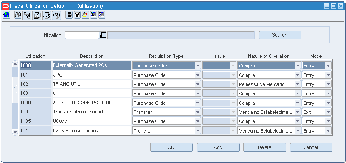
Task: Open Nature of Operation dropdown for J PO
Action: click(x=298, y=75)
